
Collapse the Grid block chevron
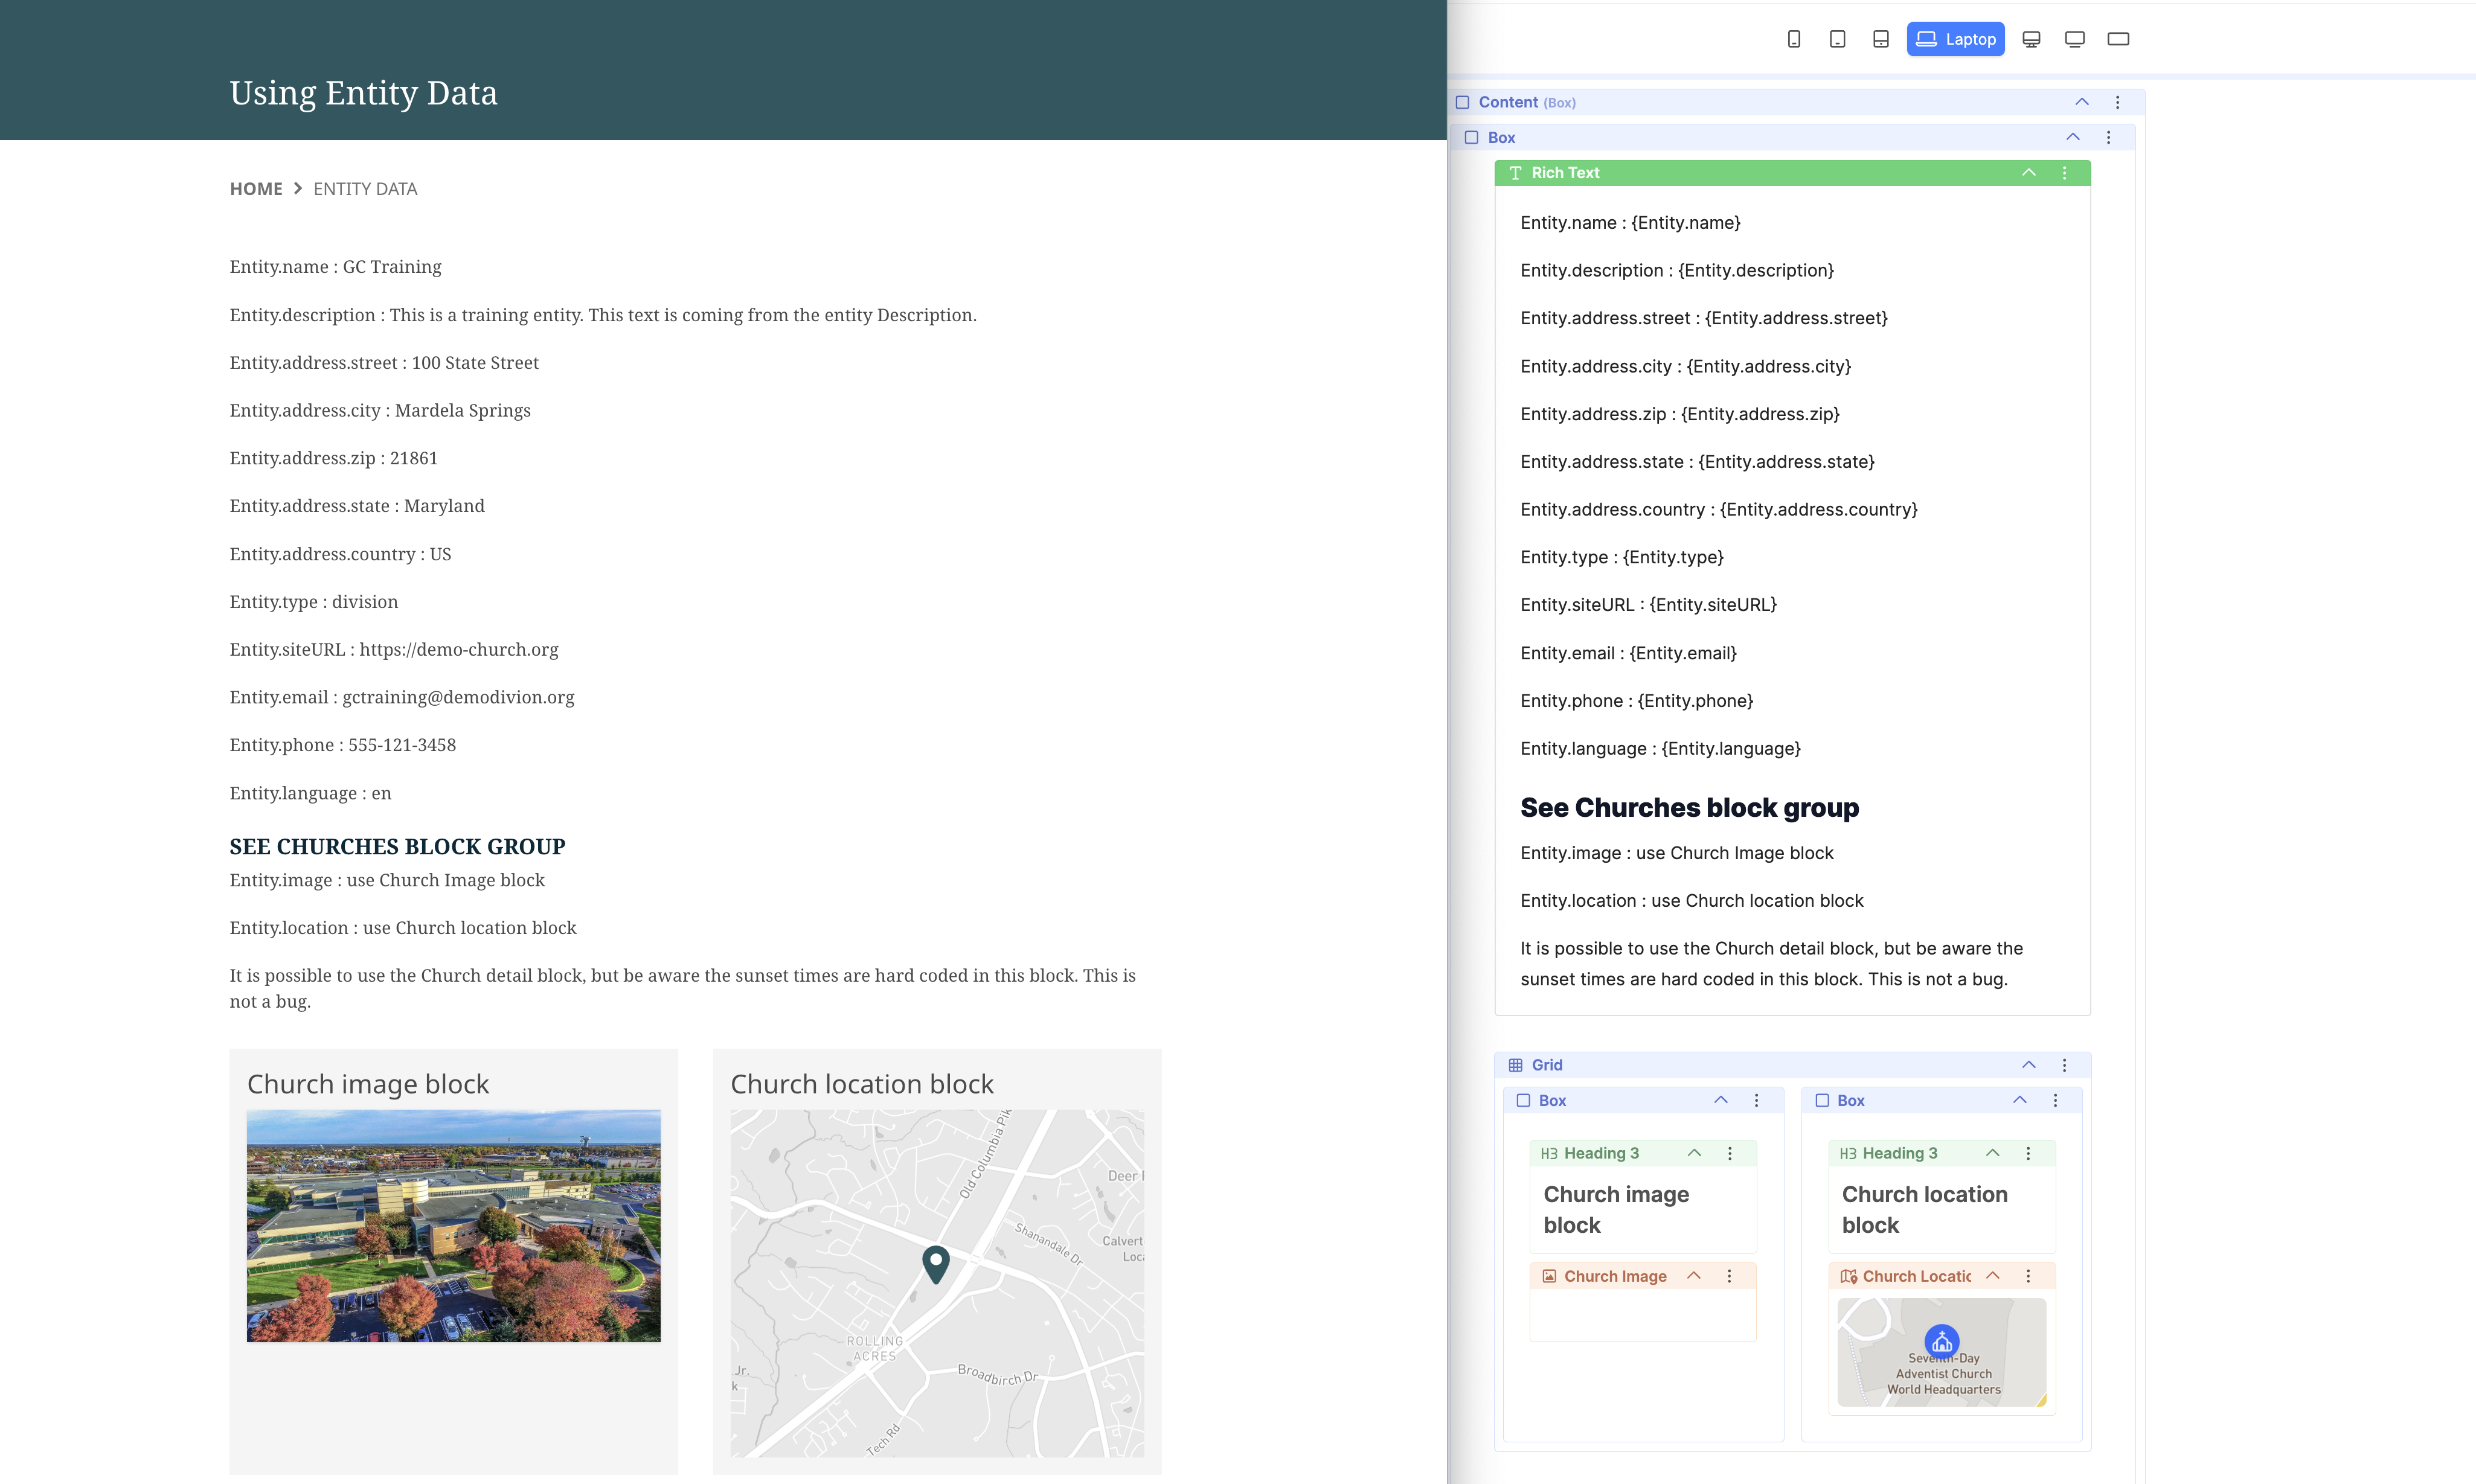(x=2028, y=1065)
